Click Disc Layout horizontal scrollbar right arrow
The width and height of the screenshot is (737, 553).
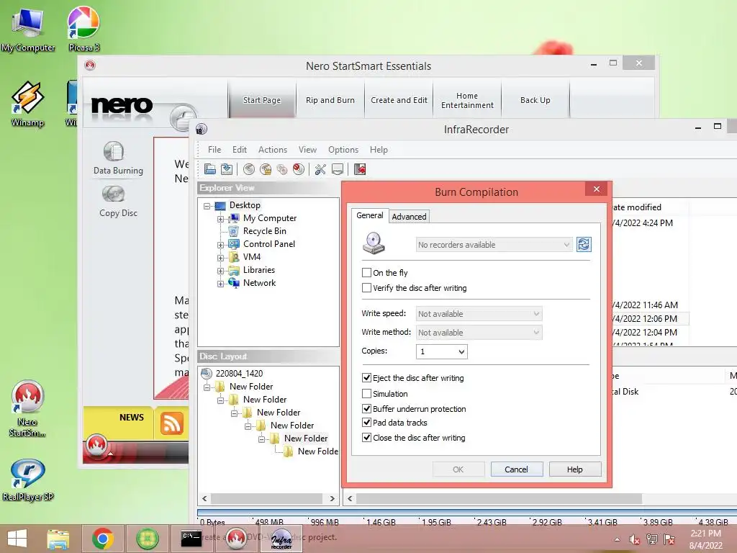point(333,498)
